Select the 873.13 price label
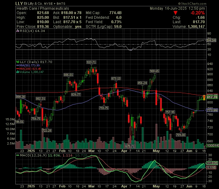This screenshot has height=189, width=219. [116, 78]
